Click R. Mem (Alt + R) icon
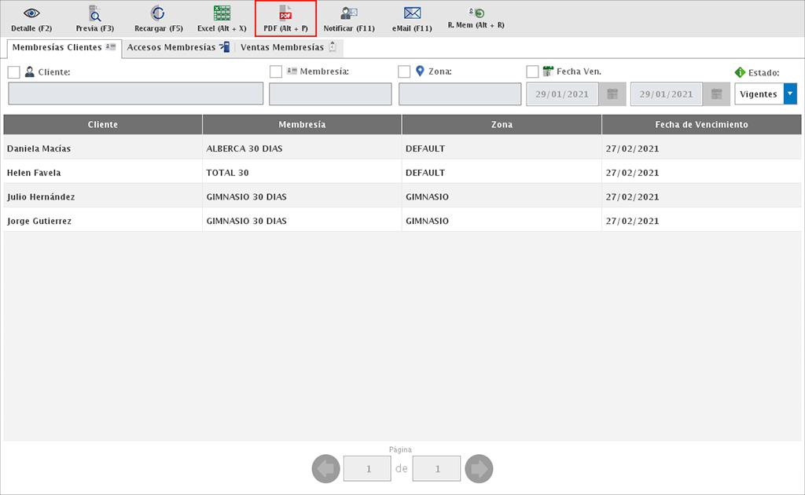The height and width of the screenshot is (495, 805). [x=476, y=13]
